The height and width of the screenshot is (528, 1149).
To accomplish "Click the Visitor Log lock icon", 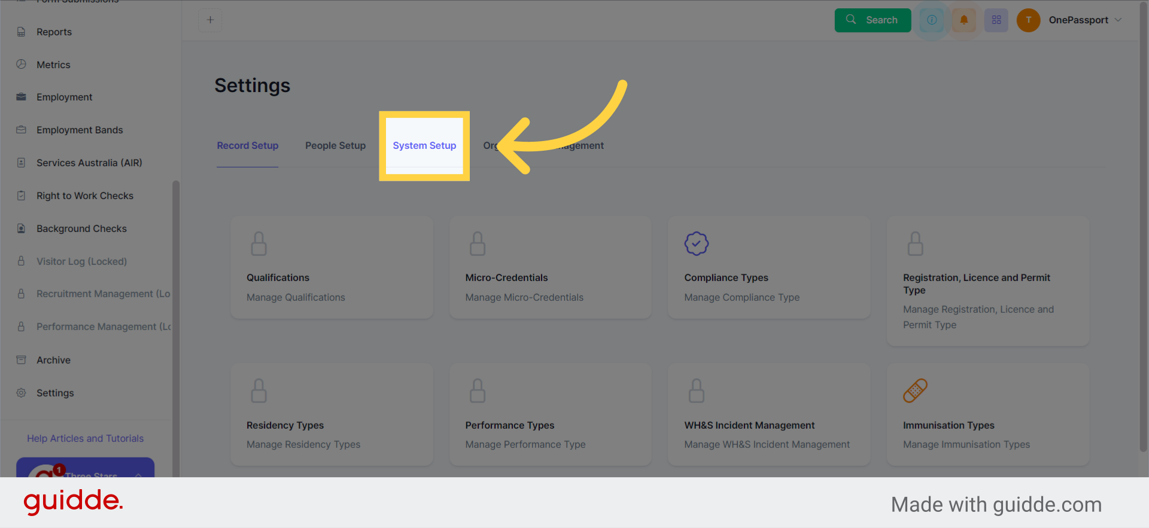I will [22, 261].
